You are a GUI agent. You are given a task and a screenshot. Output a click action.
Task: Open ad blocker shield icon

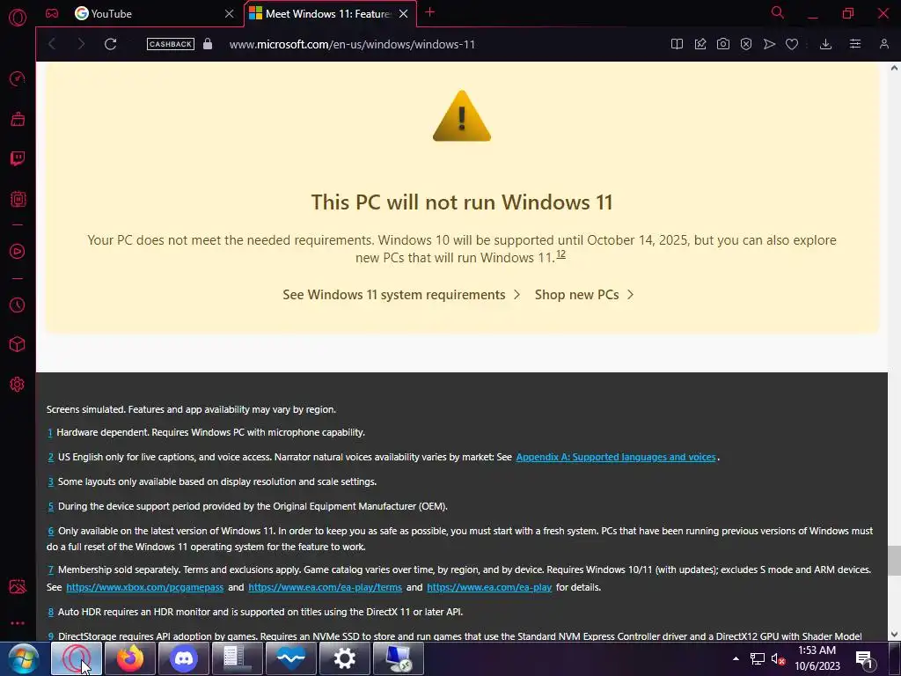[746, 44]
